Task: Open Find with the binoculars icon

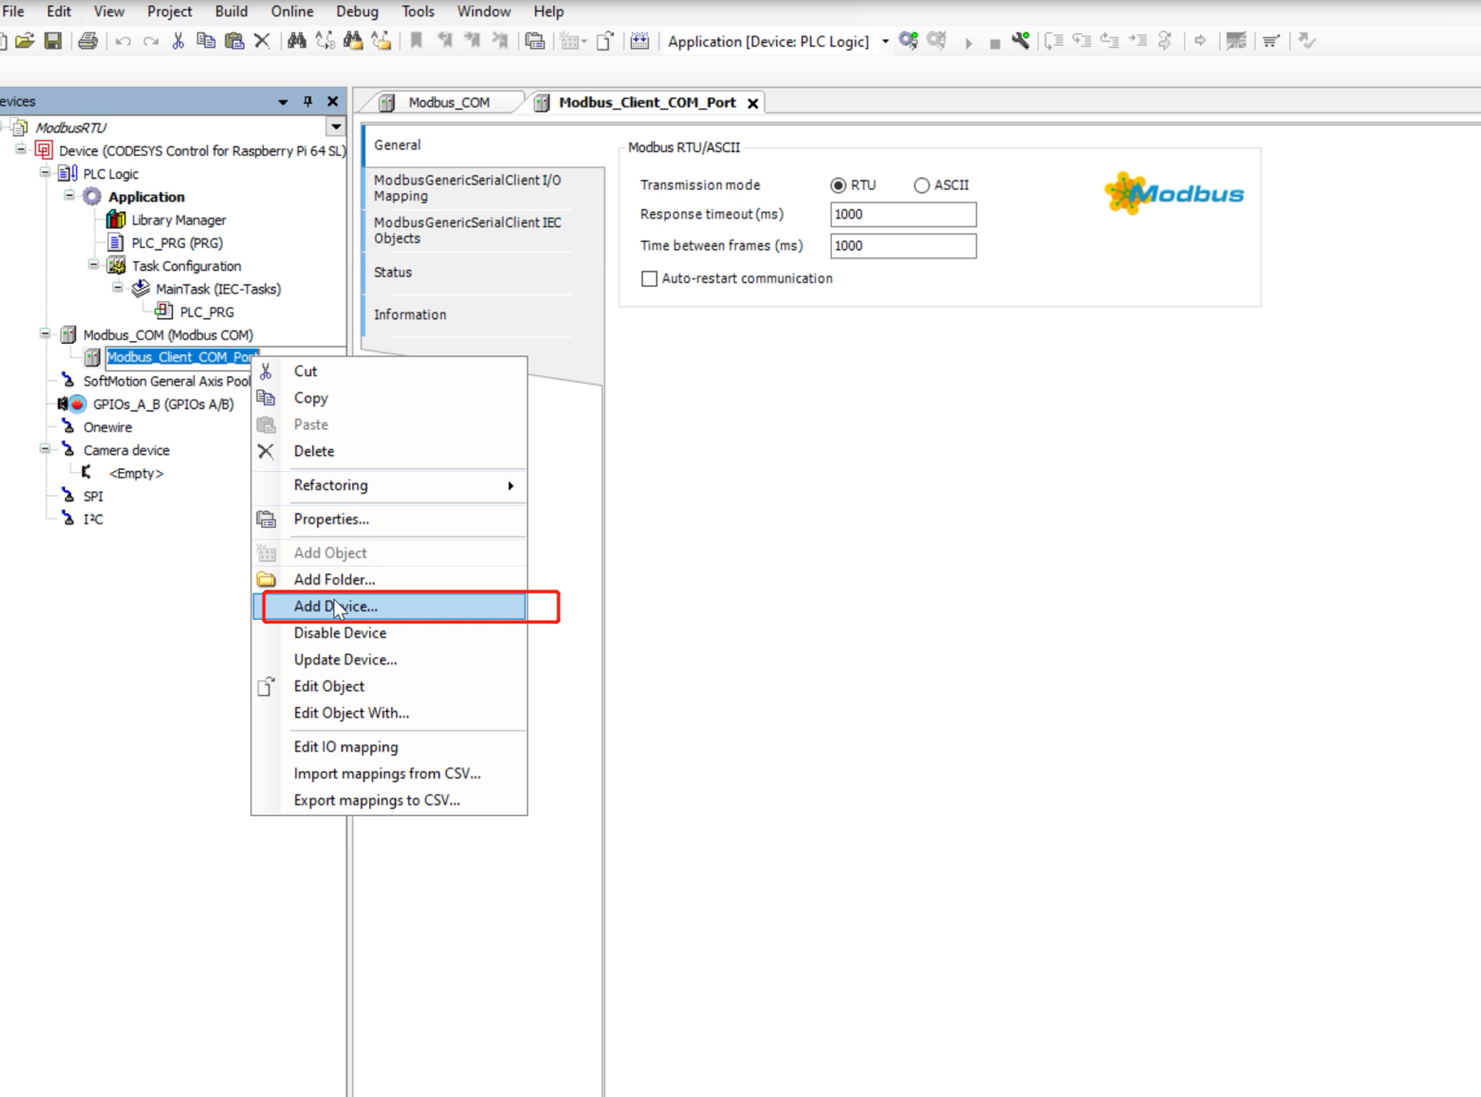Action: pos(296,41)
